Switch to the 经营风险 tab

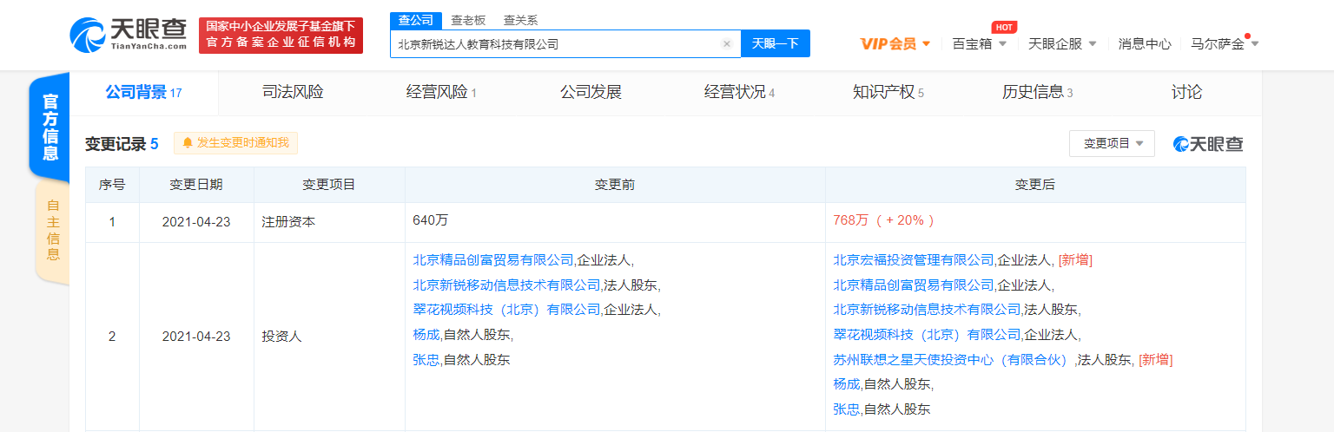pos(441,92)
